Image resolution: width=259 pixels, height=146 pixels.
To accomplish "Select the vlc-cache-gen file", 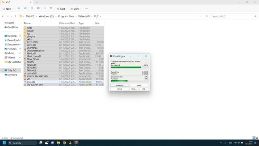I will point(64,85).
